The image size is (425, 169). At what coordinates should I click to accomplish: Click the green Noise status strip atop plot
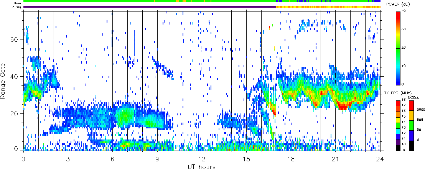[x=202, y=2]
